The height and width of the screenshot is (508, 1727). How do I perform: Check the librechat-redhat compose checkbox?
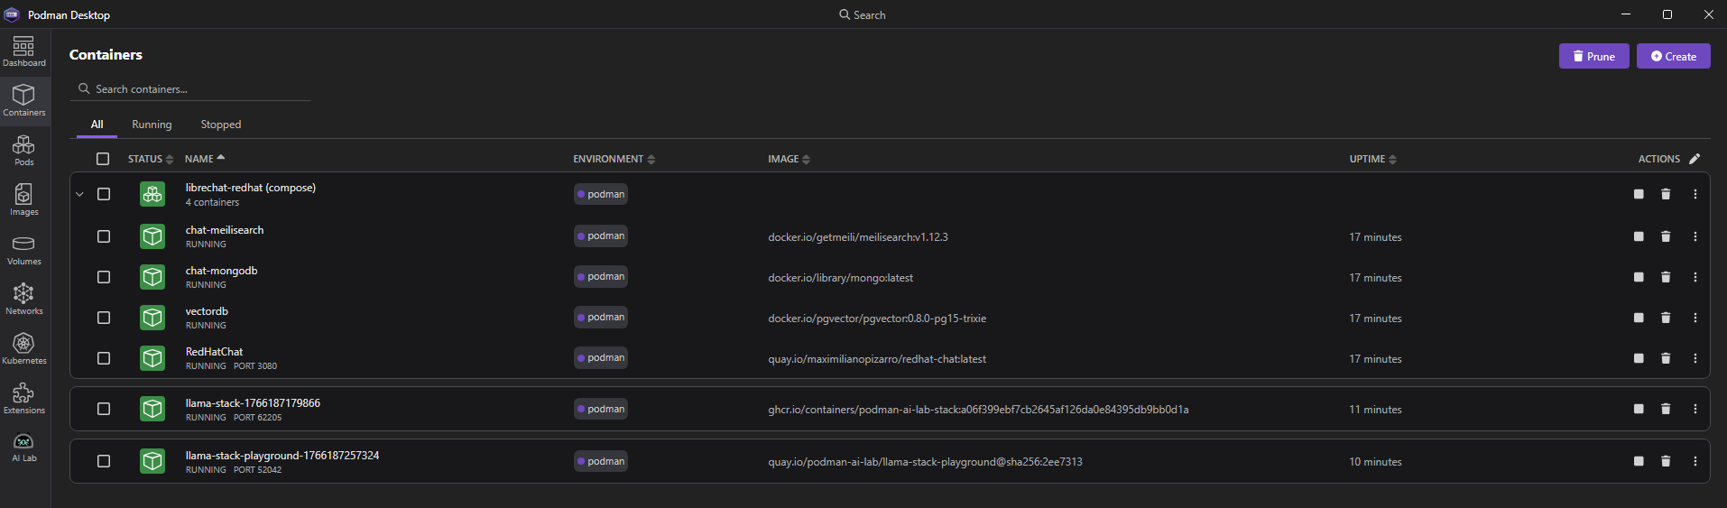pos(104,194)
